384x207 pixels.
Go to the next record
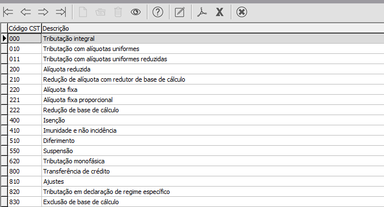tap(43, 12)
